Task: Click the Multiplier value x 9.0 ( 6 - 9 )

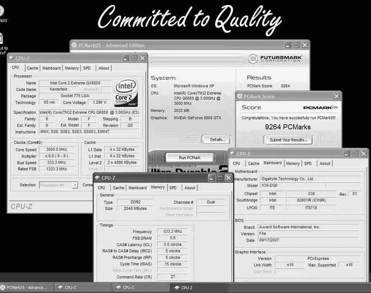Action: 56,156
